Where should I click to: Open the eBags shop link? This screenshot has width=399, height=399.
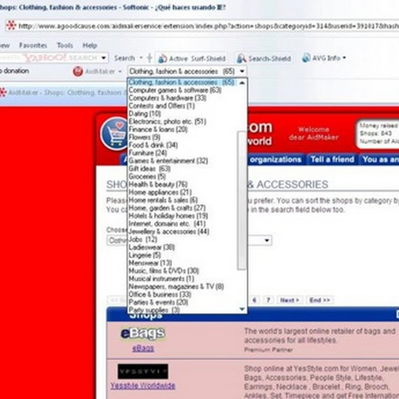point(143,348)
